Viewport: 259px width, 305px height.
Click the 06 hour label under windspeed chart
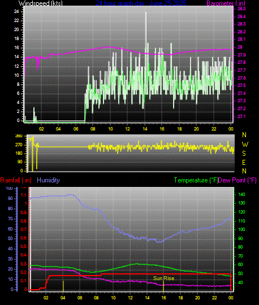coord(76,129)
